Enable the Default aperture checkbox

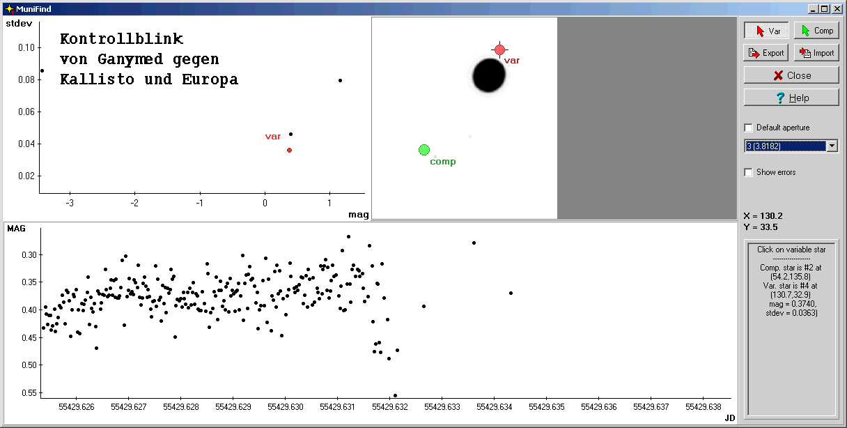pyautogui.click(x=749, y=128)
